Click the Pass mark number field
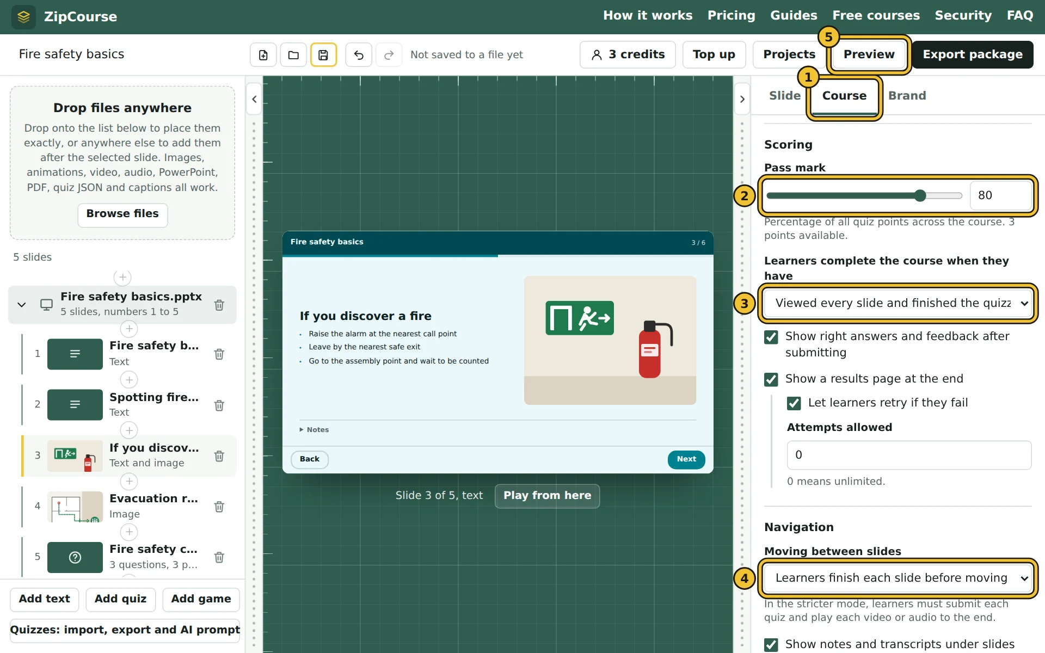The width and height of the screenshot is (1045, 653). [1000, 196]
